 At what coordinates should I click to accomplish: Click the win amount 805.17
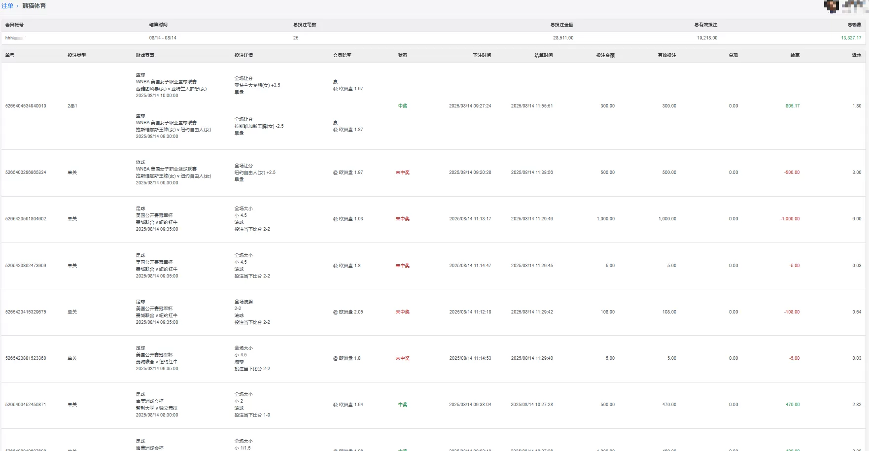click(793, 106)
